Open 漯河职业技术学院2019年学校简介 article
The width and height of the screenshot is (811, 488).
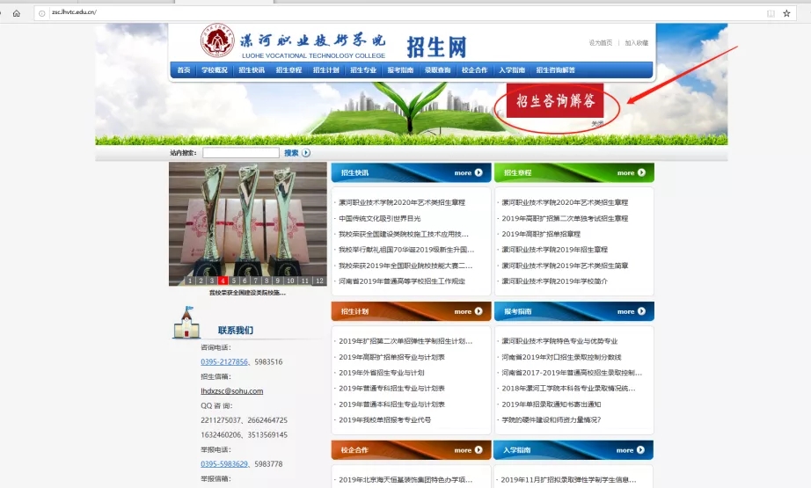(x=554, y=281)
